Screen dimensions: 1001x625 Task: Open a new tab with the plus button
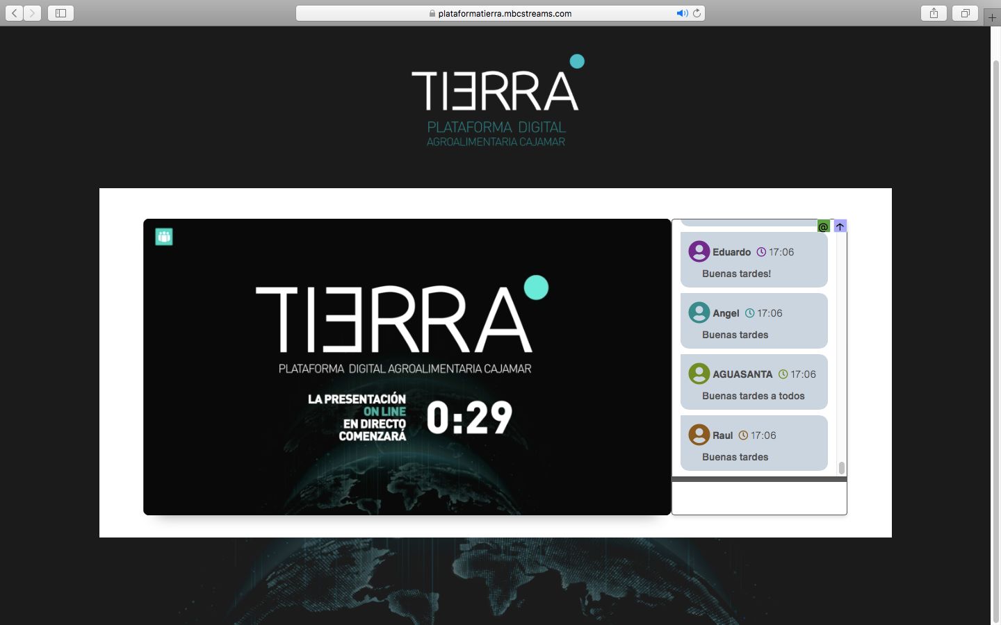[992, 17]
